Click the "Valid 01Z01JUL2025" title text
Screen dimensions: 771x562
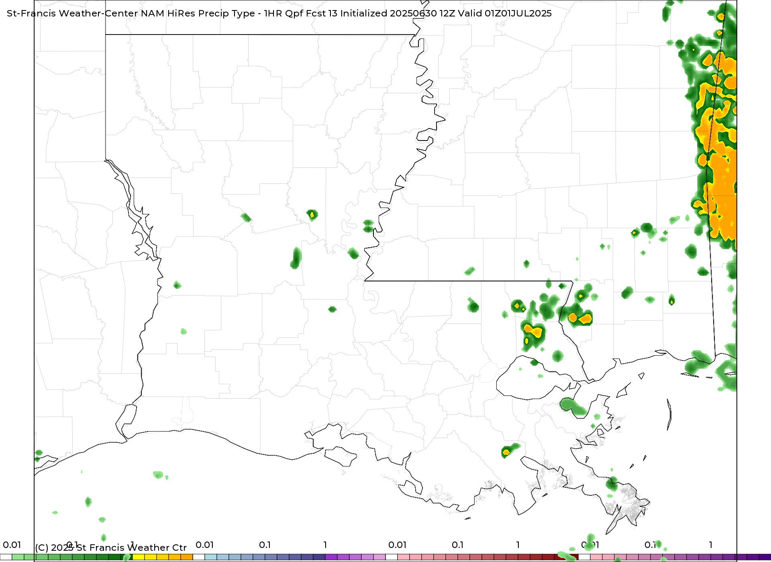[x=505, y=13]
